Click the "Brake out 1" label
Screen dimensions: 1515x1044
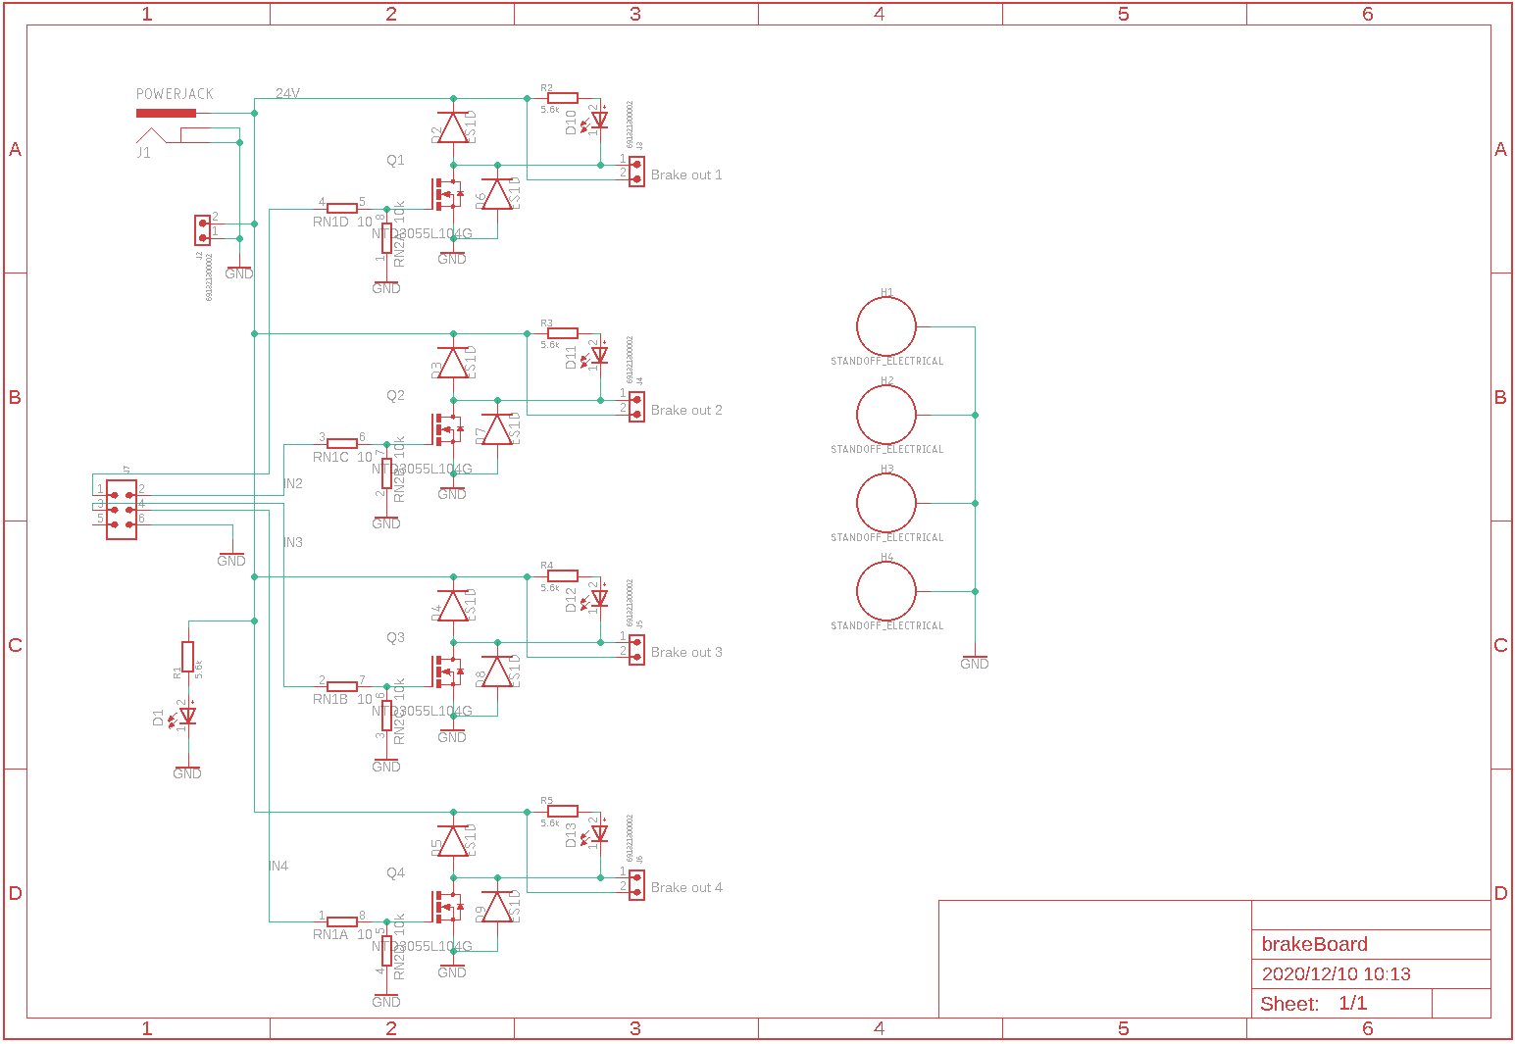tap(686, 174)
